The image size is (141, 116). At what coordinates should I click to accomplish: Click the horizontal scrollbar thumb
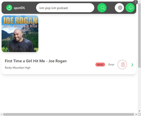click(69, 114)
